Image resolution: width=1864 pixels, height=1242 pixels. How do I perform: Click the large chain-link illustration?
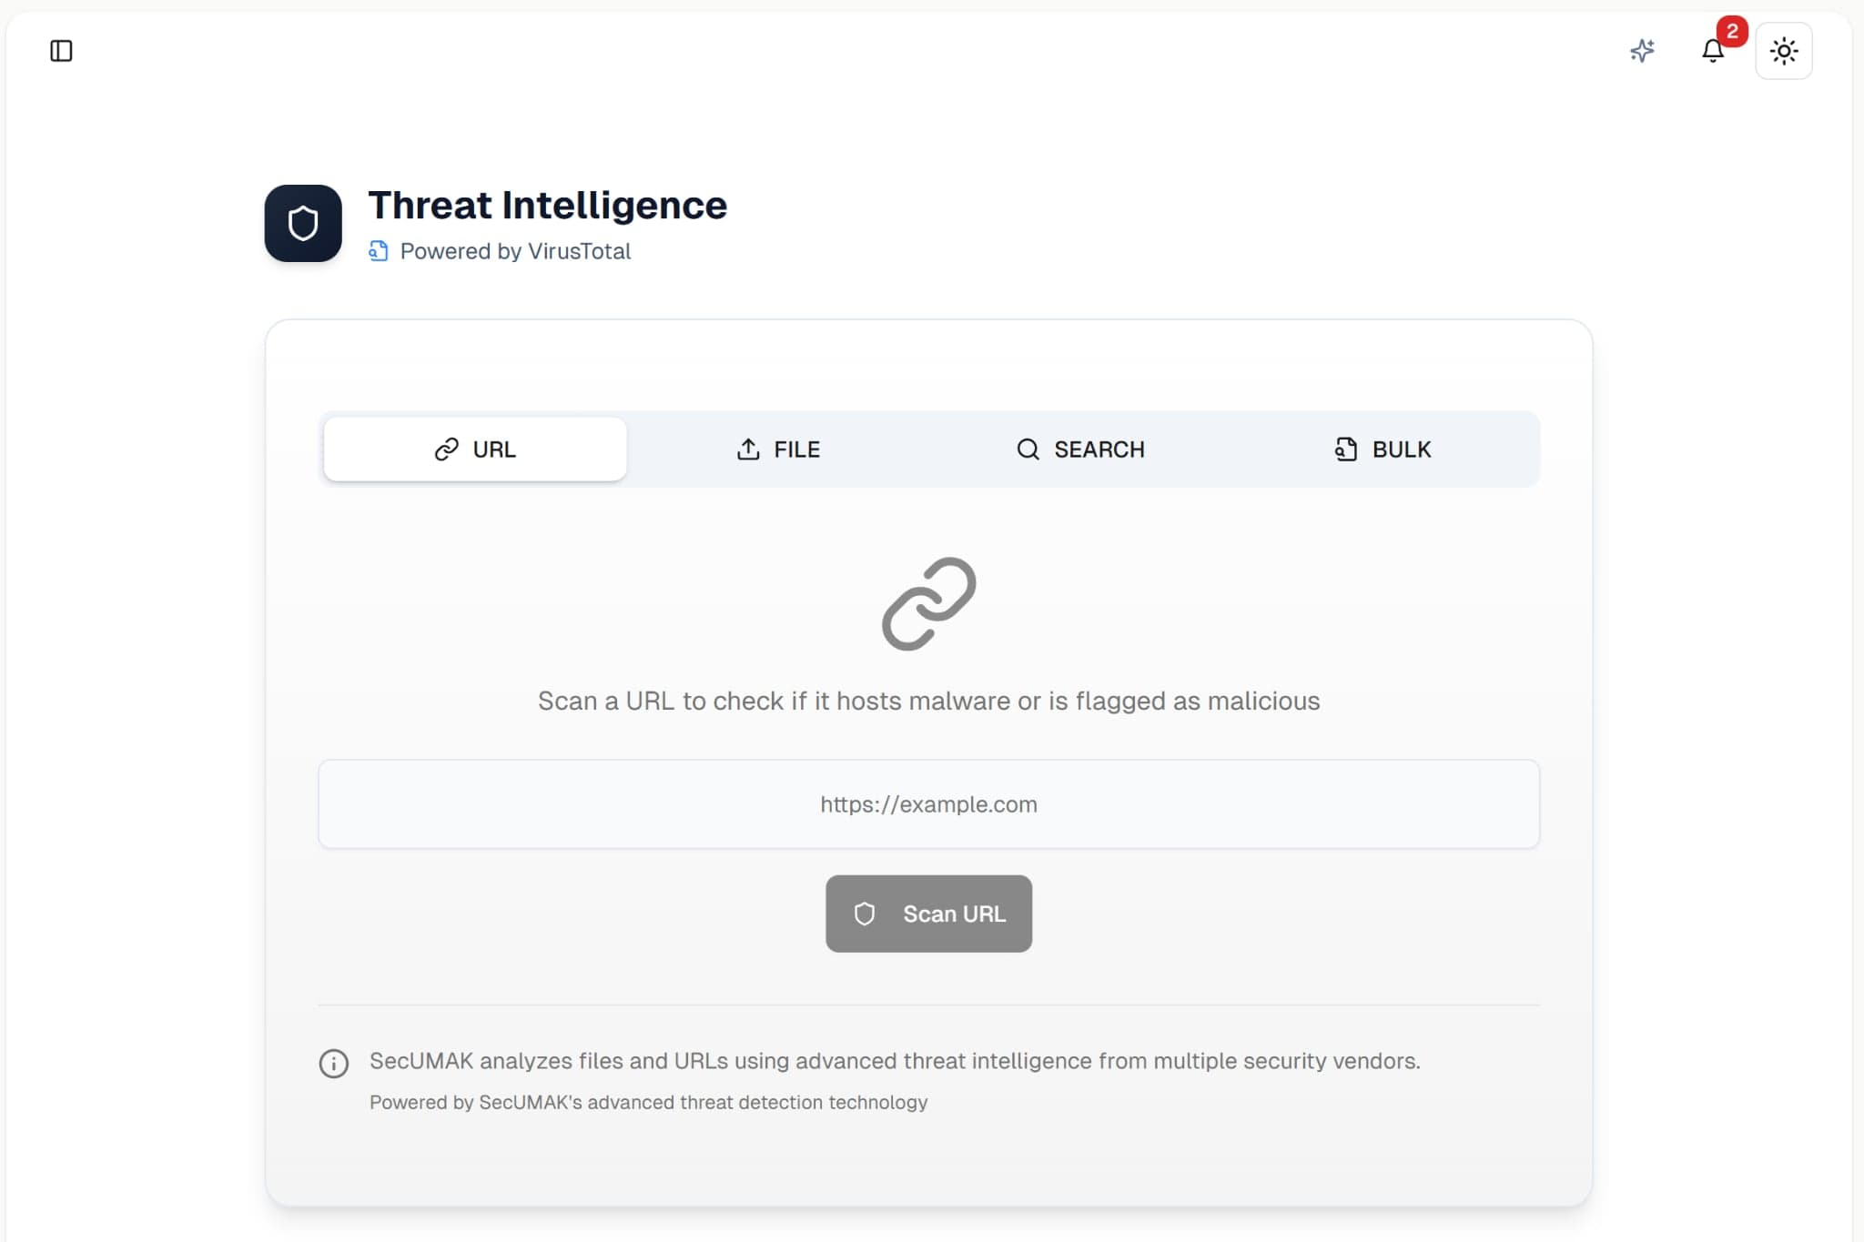click(x=927, y=603)
